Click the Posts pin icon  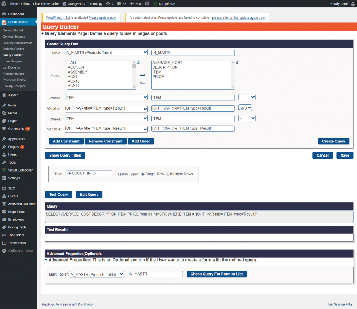[x=4, y=105]
